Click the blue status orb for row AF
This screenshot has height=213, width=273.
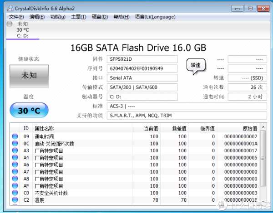pyautogui.click(x=15, y=186)
